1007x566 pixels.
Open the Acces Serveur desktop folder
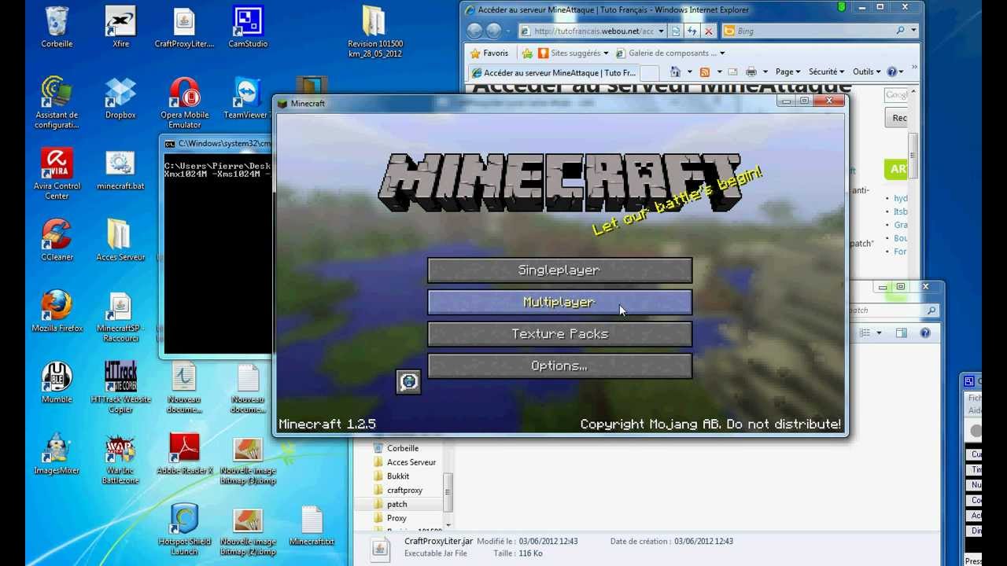[x=120, y=241]
